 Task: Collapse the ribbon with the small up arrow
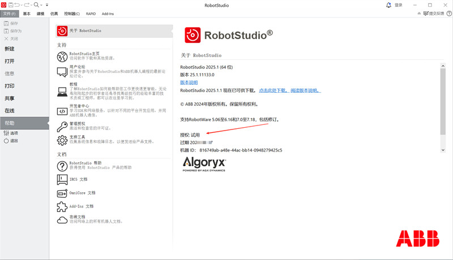pos(419,14)
